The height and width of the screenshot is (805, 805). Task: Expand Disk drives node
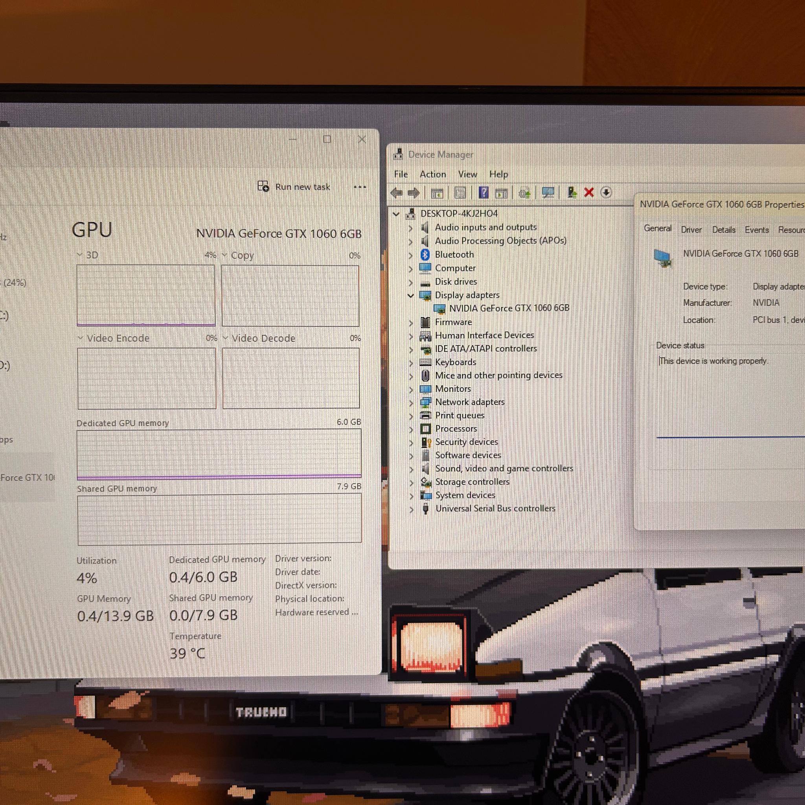410,282
